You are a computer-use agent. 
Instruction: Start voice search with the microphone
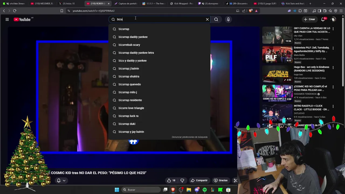click(x=228, y=19)
